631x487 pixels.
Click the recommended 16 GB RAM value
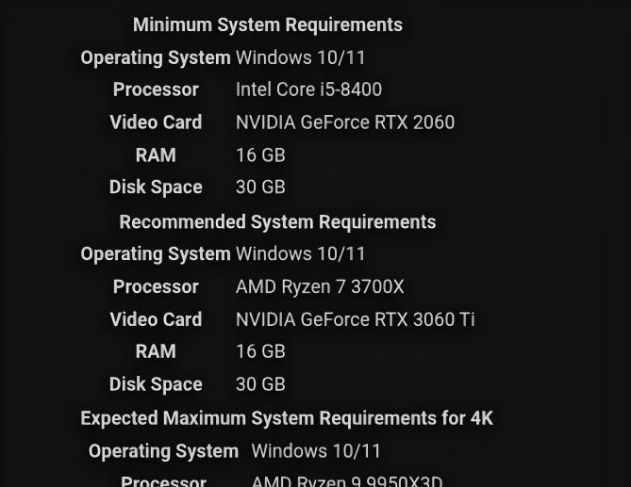(x=260, y=351)
